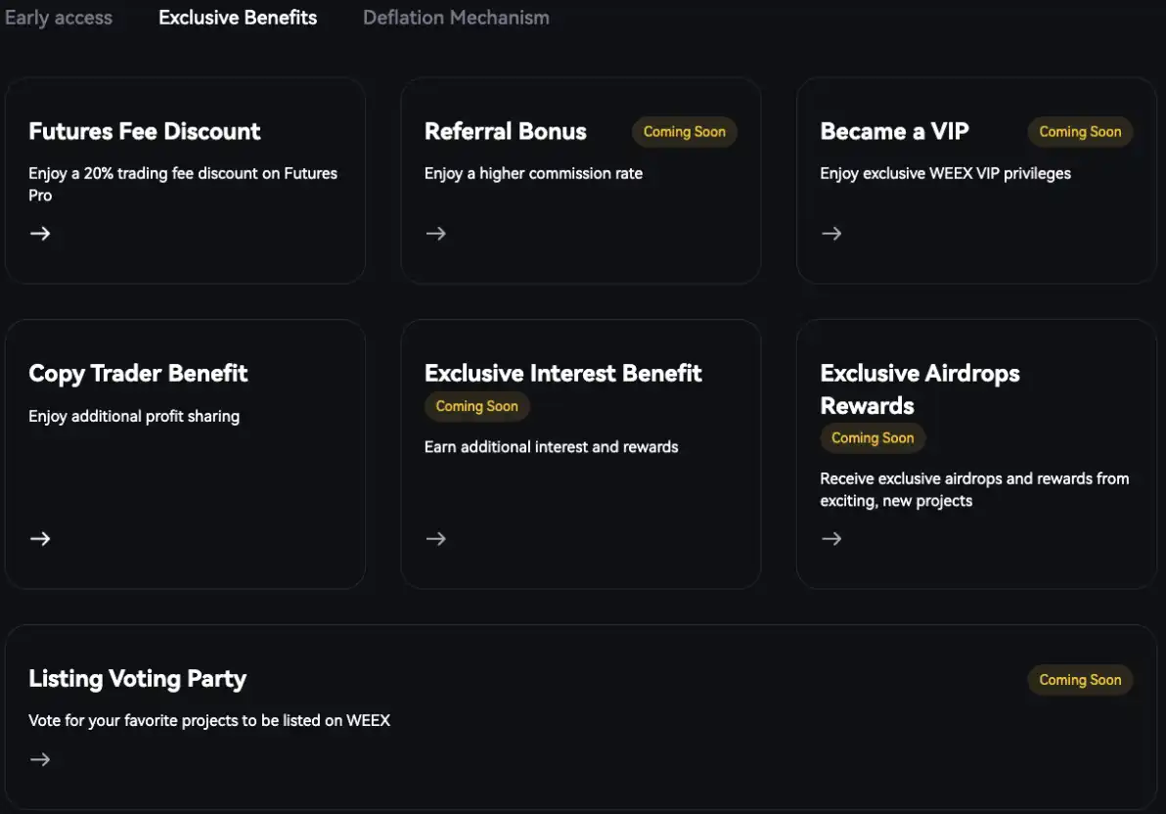Screen dimensions: 1166x814
Task: Click the arrow in Became a VIP card
Action: pos(831,233)
